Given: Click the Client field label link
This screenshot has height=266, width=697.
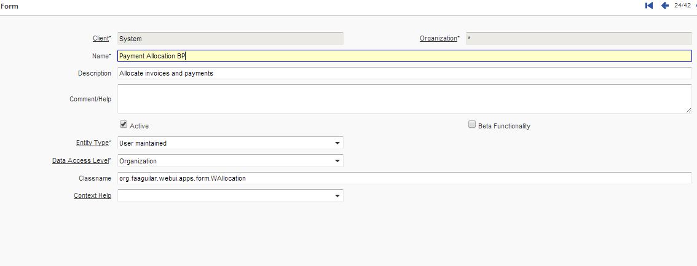Looking at the screenshot, I should click(x=101, y=39).
